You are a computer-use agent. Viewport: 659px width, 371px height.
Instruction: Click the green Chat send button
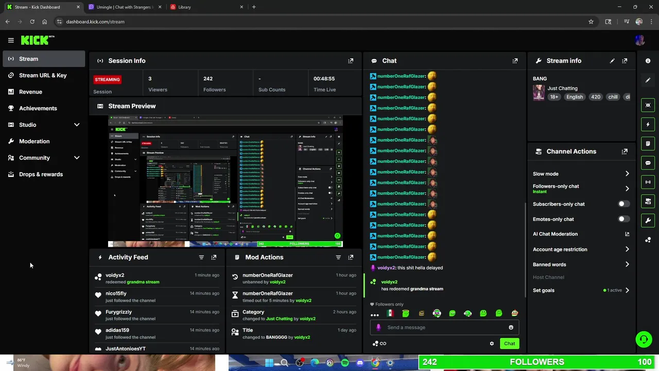509,344
